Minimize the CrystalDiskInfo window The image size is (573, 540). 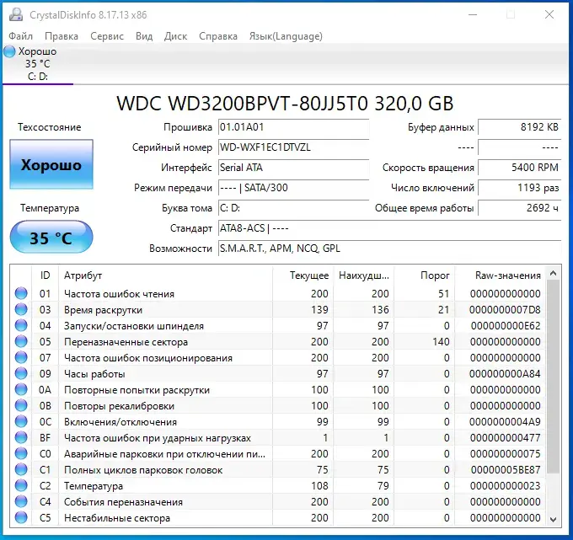pyautogui.click(x=473, y=14)
